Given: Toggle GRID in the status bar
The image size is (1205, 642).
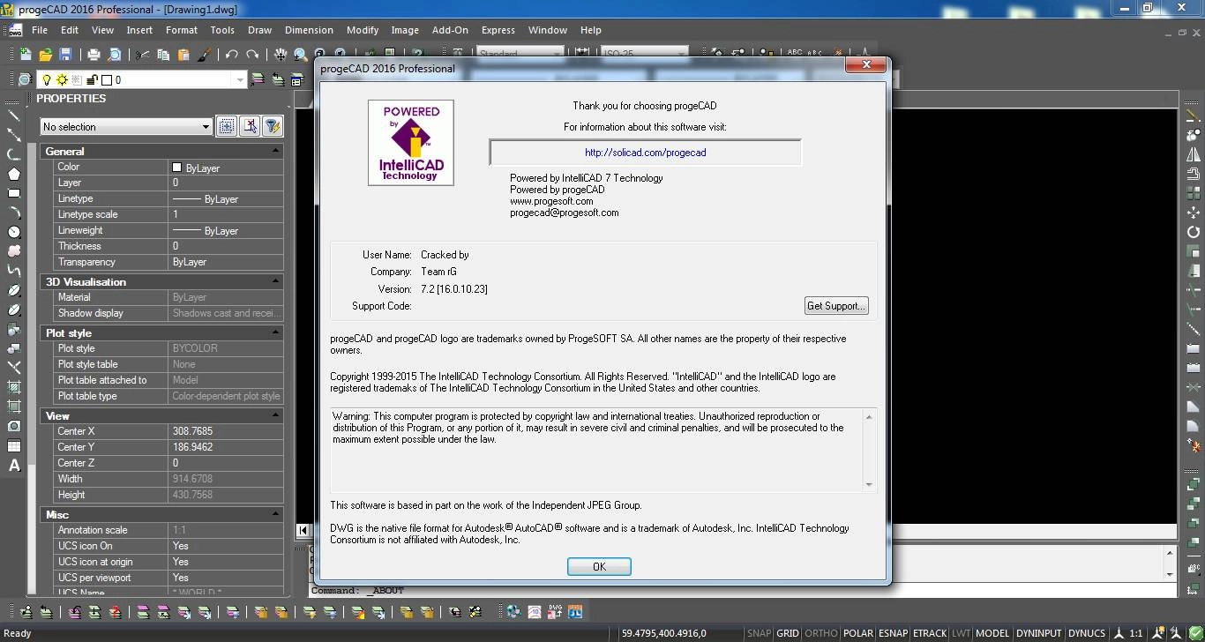Looking at the screenshot, I should click(788, 633).
